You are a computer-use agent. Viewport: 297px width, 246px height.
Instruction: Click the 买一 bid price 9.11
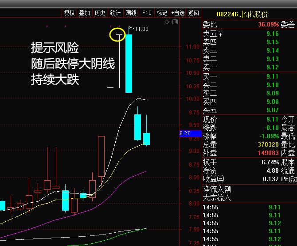click(x=273, y=76)
